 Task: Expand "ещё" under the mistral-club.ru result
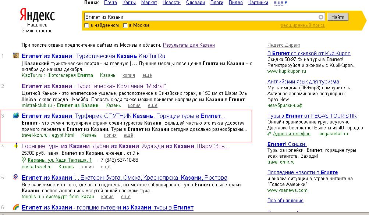click(153, 105)
